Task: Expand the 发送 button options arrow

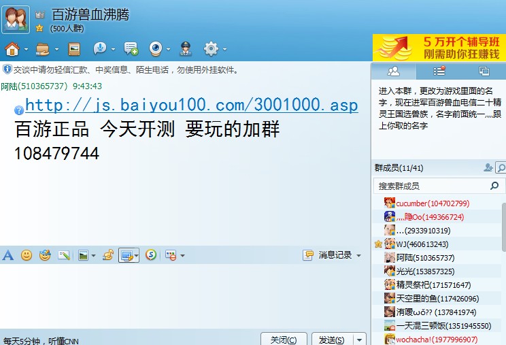Action: click(359, 340)
